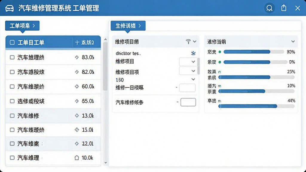Screen dimensions: 306x172
Task: Click the 0% progress bar
Action: [x=255, y=62]
